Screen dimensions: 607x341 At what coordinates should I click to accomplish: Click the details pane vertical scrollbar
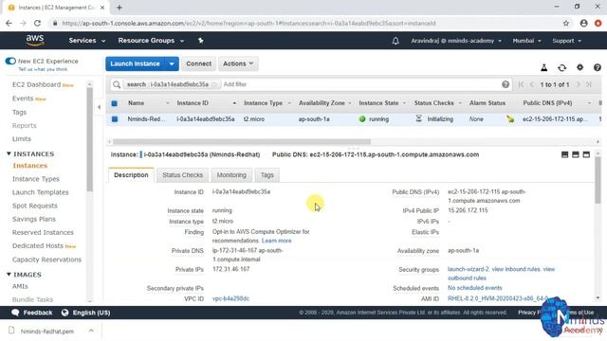pyautogui.click(x=598, y=180)
